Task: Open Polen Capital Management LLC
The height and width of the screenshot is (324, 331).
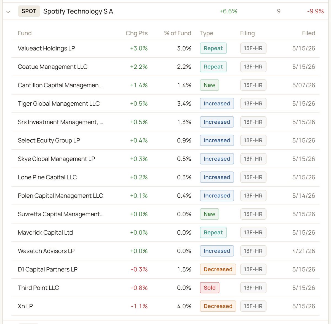Action: (60, 196)
